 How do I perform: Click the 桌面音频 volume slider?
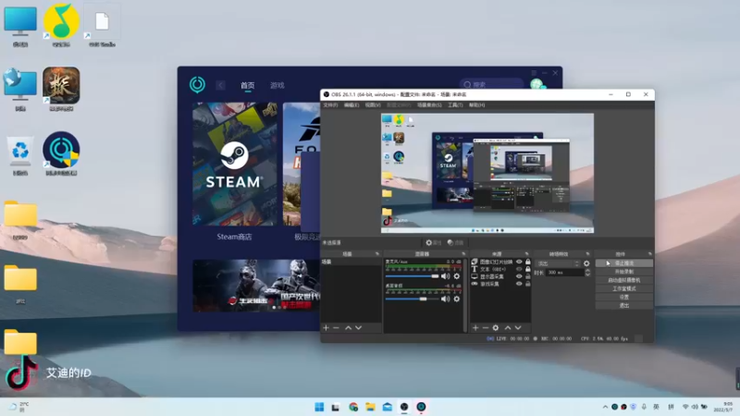coord(412,299)
